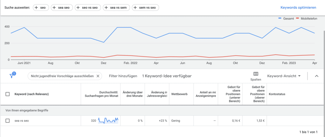Toggle the red Mobiltelefon legend swatch

[x=298, y=19]
